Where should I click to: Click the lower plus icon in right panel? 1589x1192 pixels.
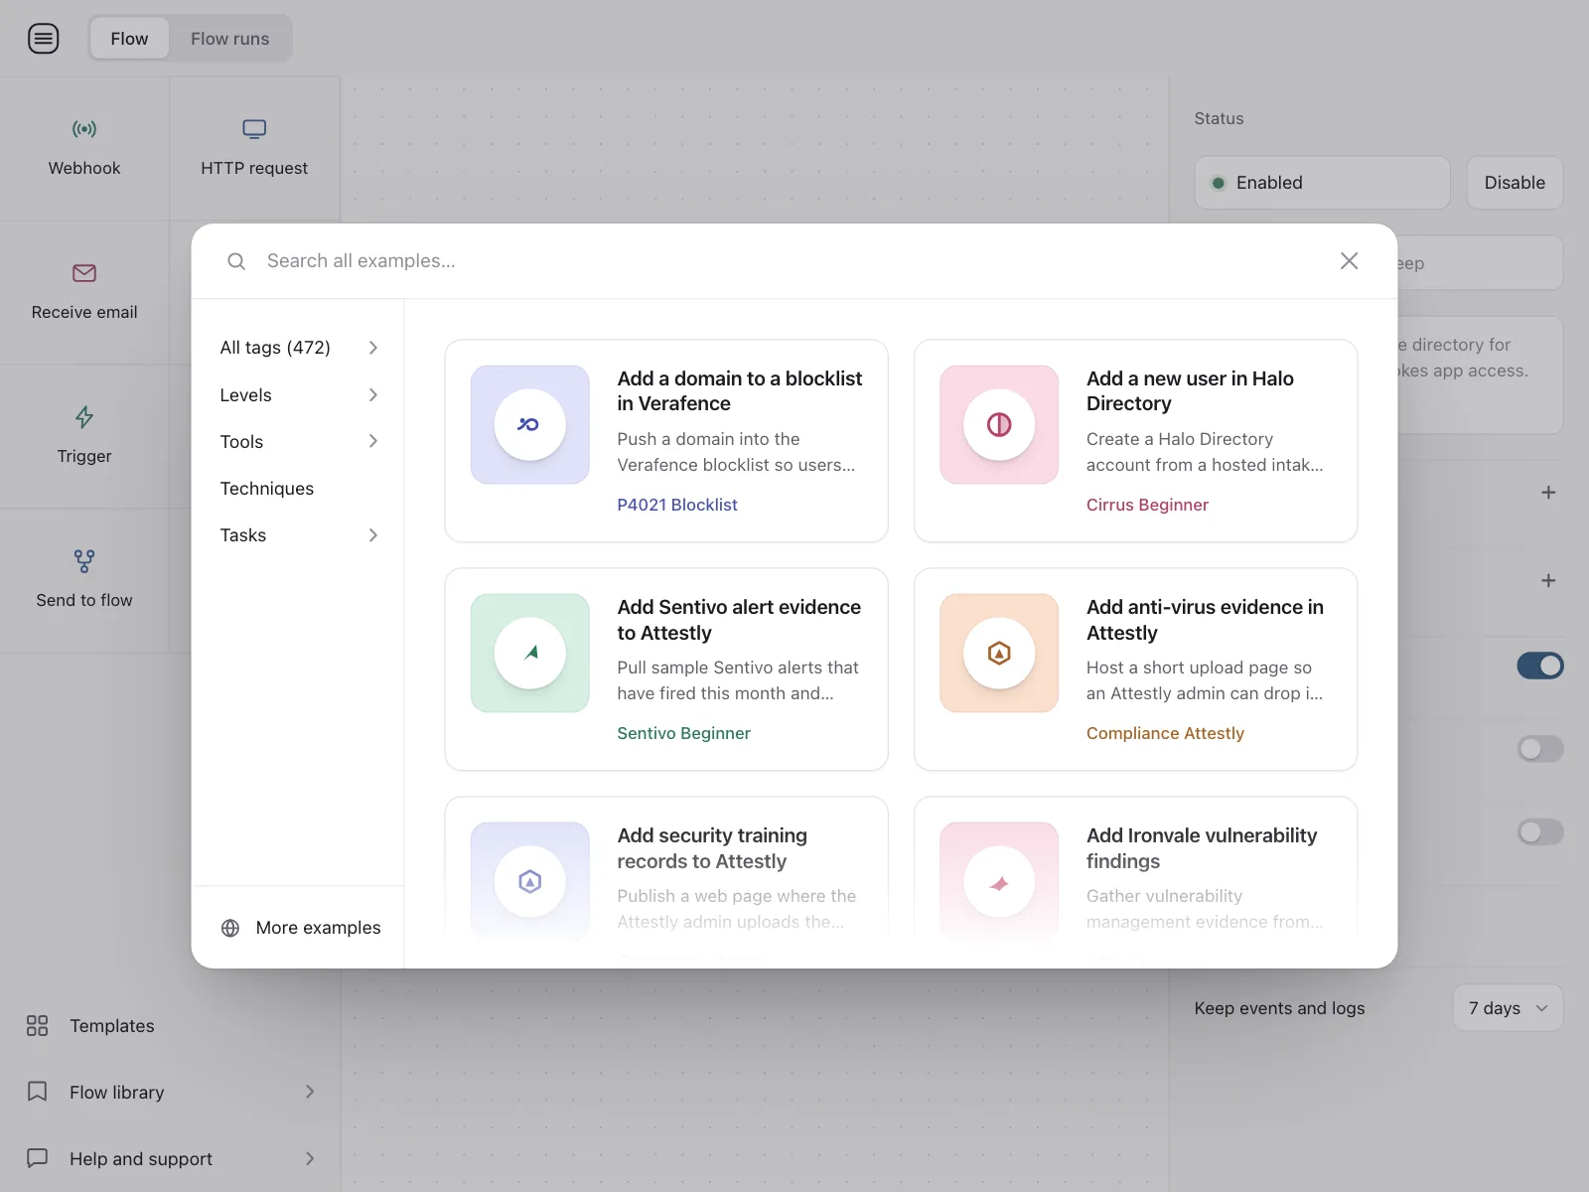point(1548,581)
